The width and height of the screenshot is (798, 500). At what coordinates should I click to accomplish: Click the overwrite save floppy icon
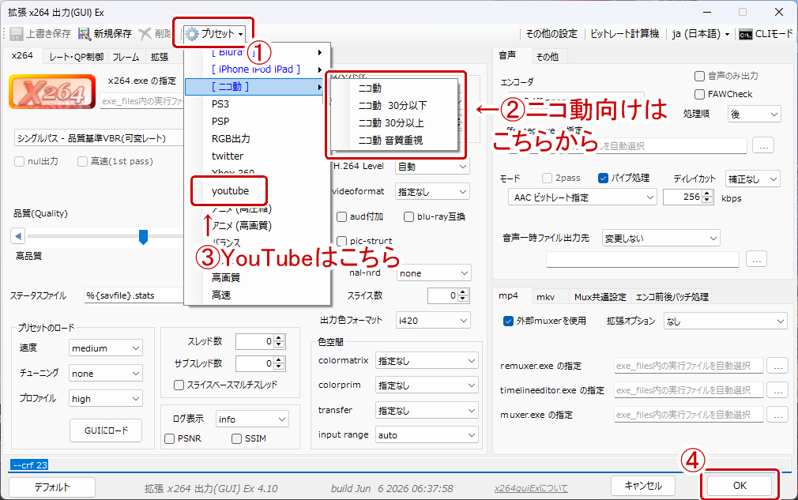[17, 34]
